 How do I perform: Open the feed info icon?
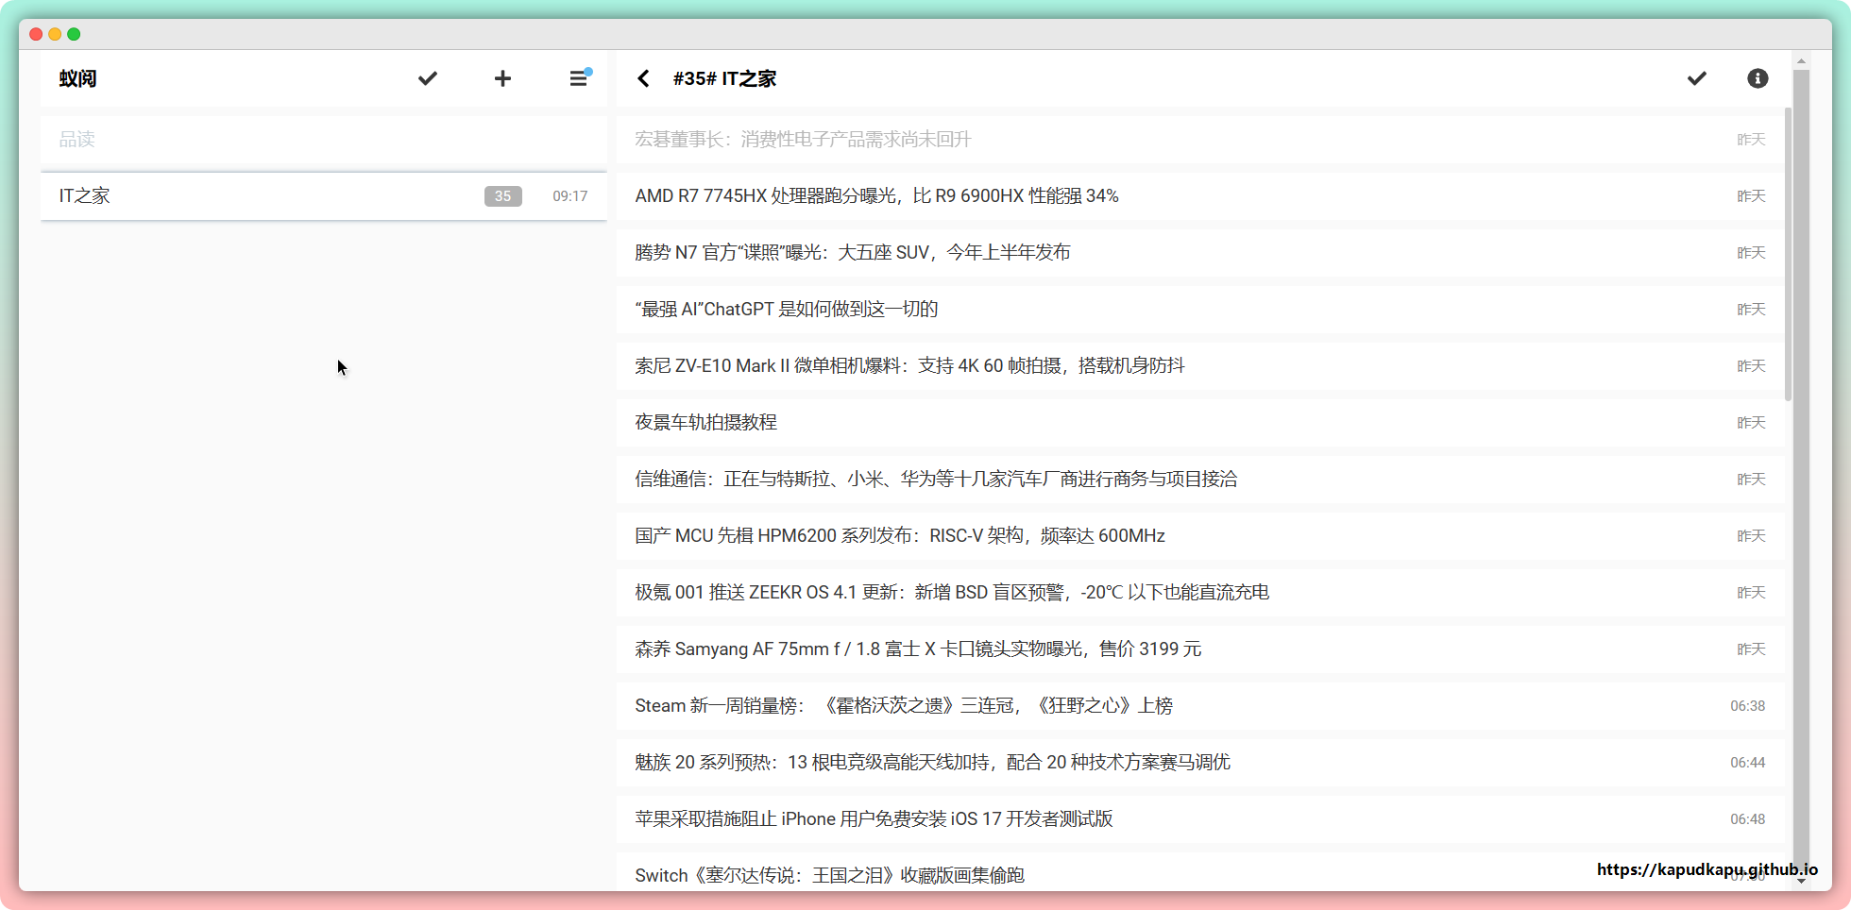(1757, 78)
